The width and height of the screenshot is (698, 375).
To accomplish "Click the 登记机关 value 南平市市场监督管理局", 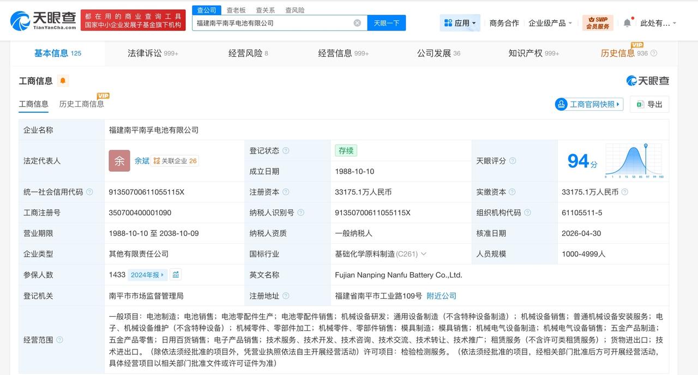I will coord(146,296).
